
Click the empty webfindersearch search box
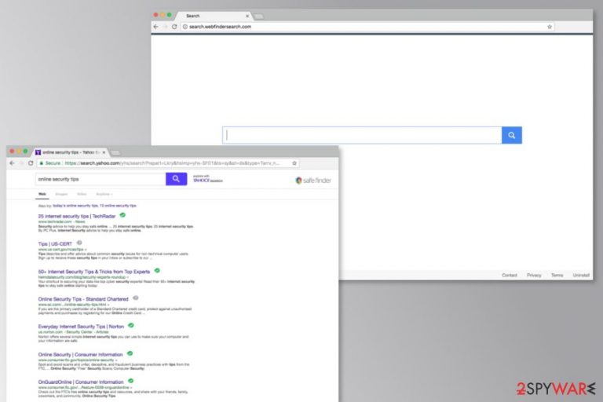pos(362,135)
